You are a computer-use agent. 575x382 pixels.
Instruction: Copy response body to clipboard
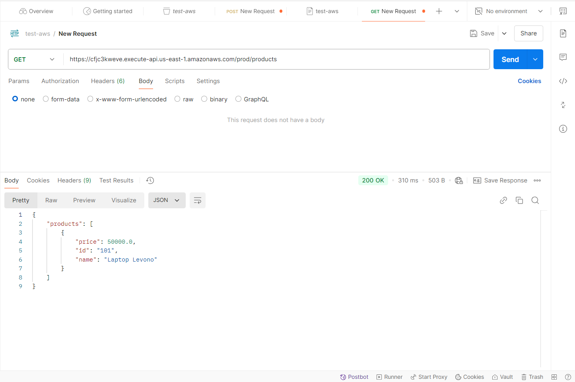(x=519, y=200)
